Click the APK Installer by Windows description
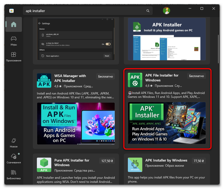The image size is (224, 189). click(166, 179)
